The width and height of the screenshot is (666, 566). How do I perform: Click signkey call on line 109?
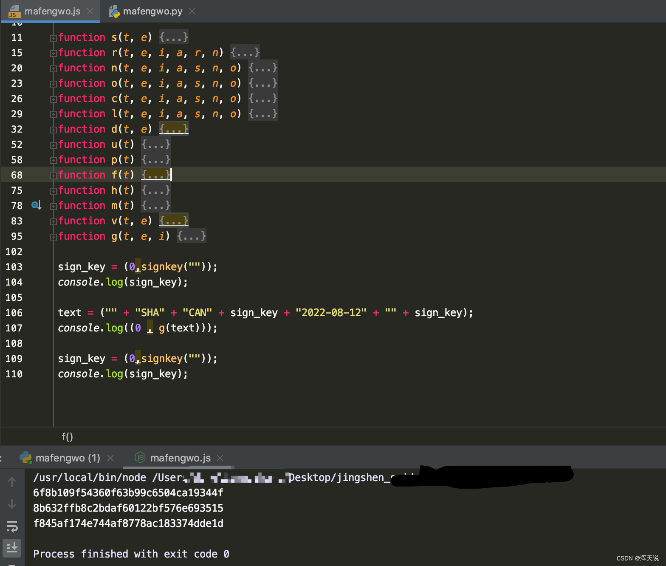[x=171, y=359]
